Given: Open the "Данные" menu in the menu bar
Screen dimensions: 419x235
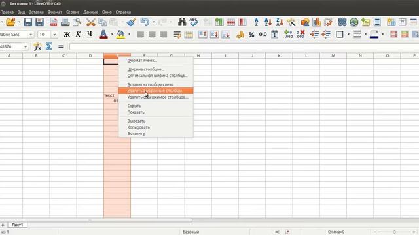Looking at the screenshot, I should point(90,12).
